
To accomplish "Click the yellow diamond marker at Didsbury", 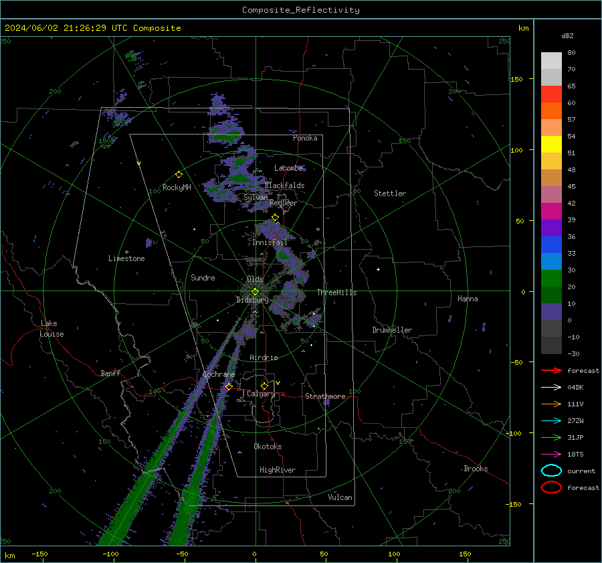I will 255,292.
